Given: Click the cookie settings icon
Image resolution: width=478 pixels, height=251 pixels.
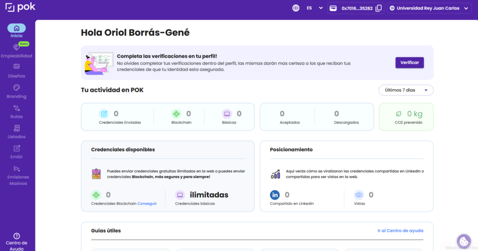Looking at the screenshot, I should (464, 241).
